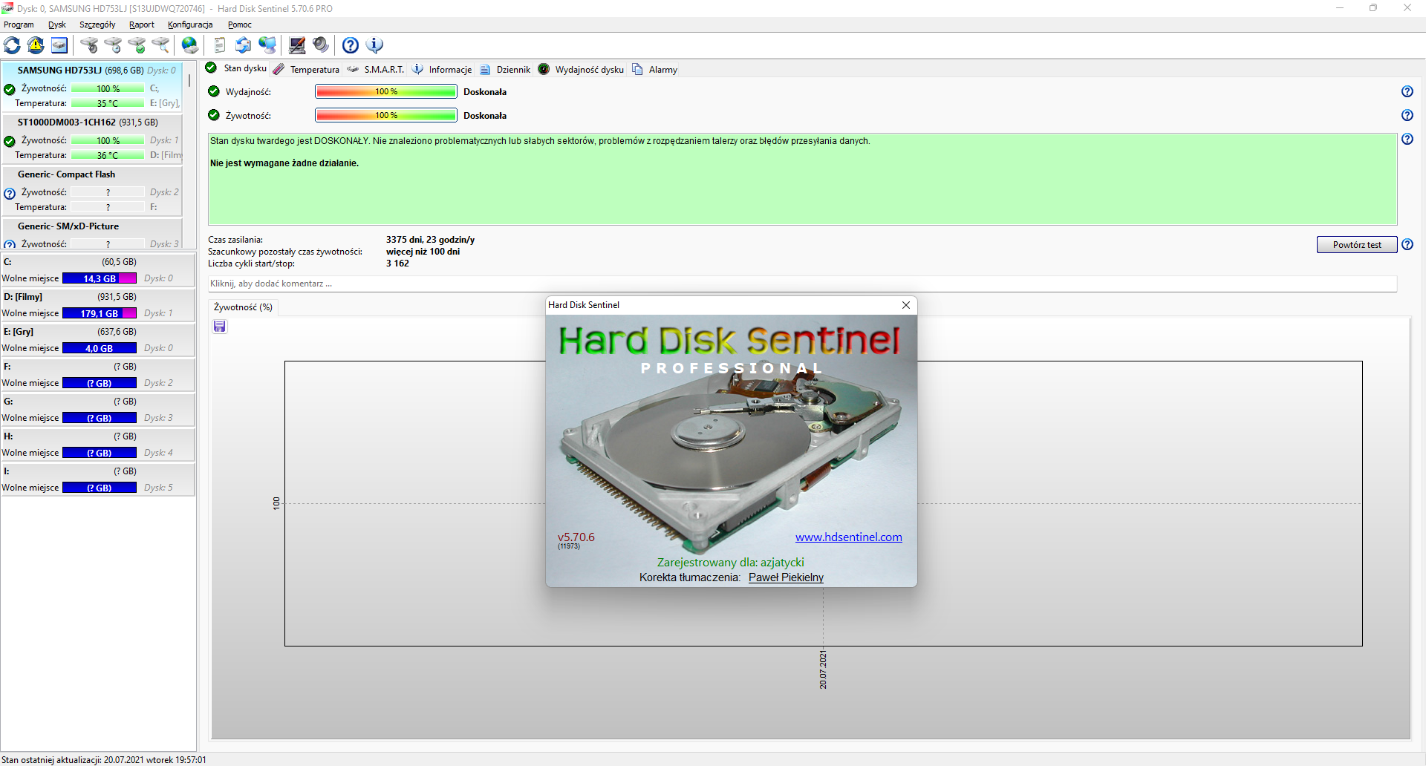Open the Dysk menu
The image size is (1426, 766).
pos(57,24)
